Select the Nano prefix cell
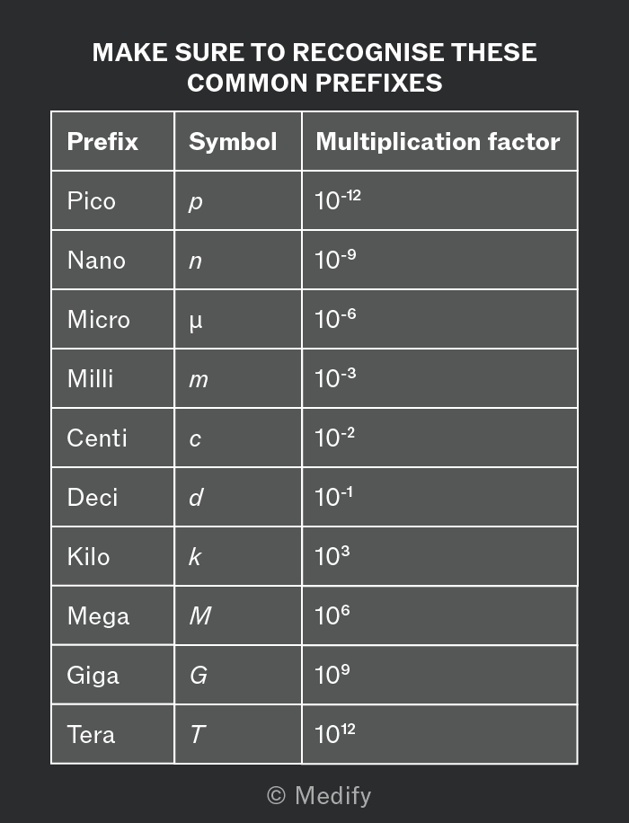This screenshot has width=629, height=823. (x=113, y=260)
